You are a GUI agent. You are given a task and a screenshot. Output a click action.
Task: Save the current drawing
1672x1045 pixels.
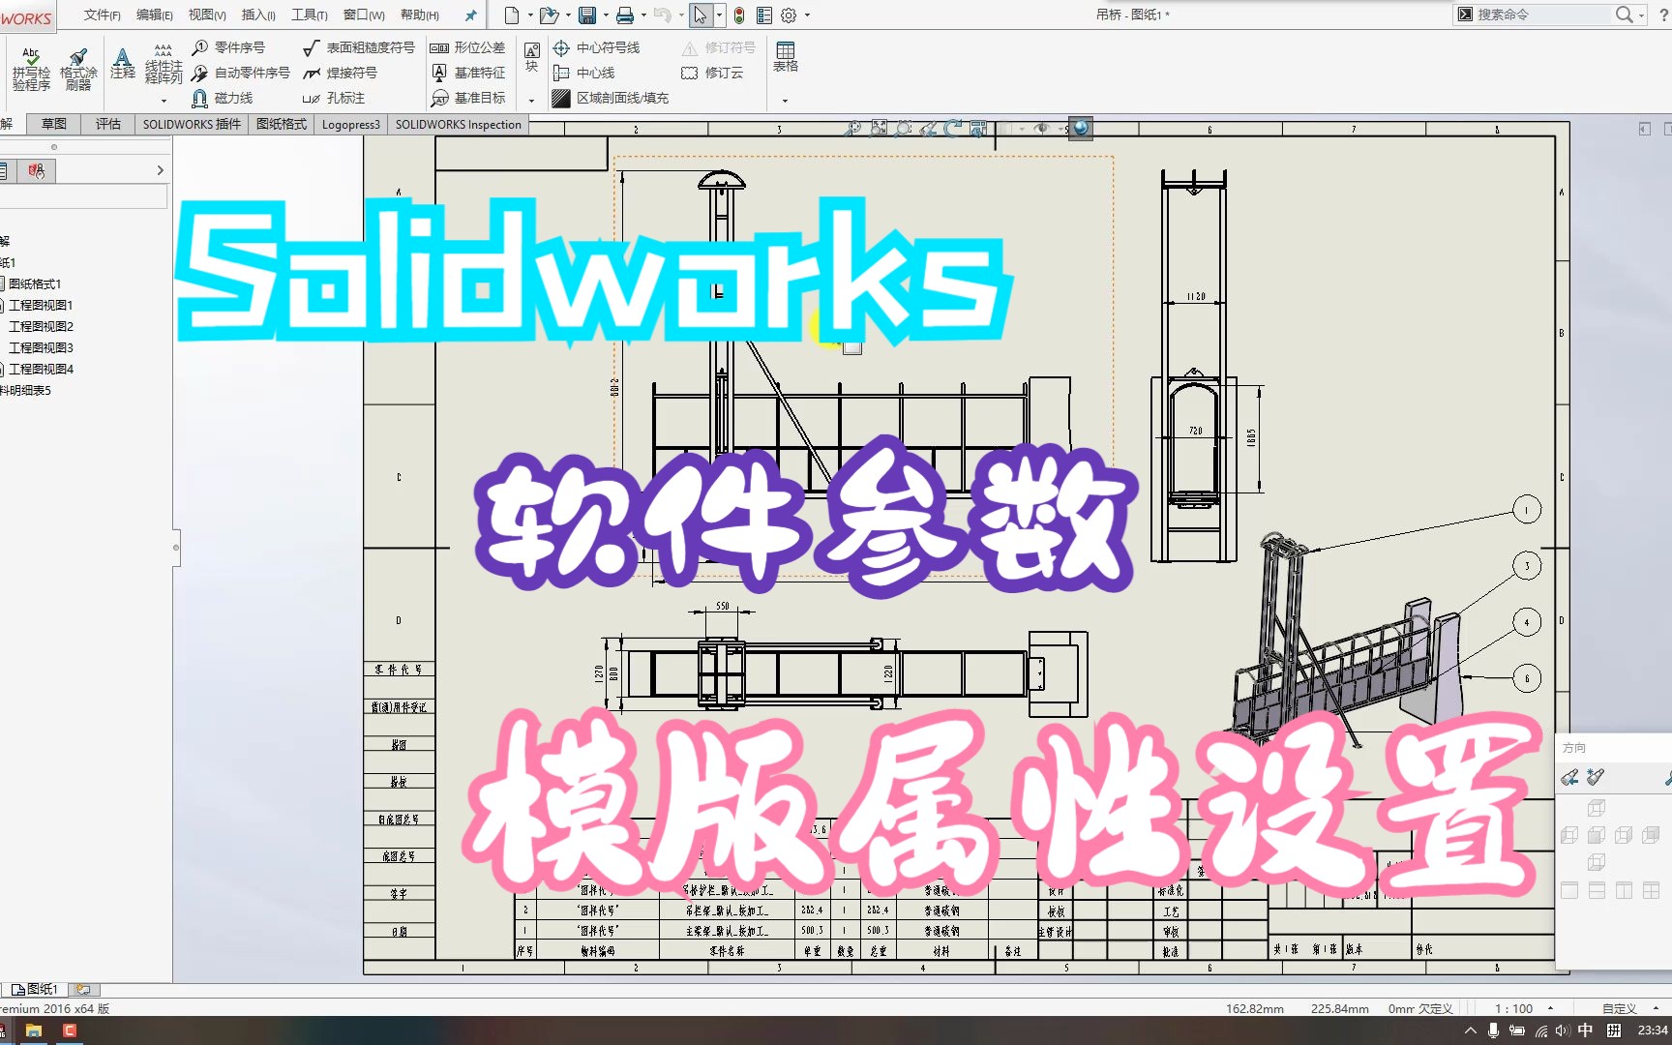point(587,15)
